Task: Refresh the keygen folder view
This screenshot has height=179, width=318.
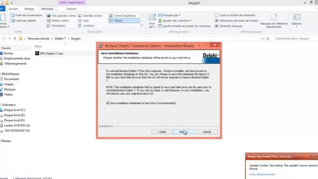Action: pyautogui.click(x=268, y=39)
